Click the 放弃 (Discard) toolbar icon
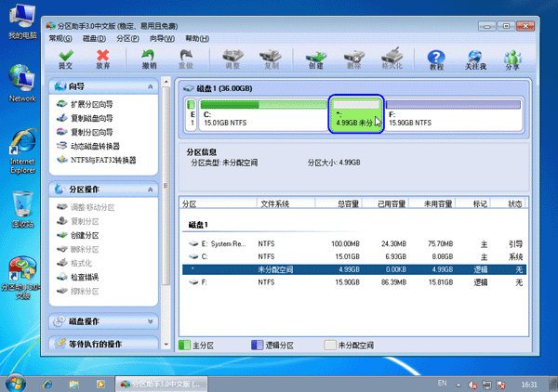 [102, 59]
